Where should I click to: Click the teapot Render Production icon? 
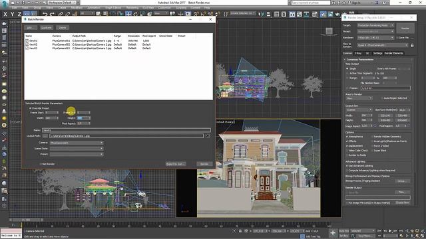pyautogui.click(x=337, y=14)
